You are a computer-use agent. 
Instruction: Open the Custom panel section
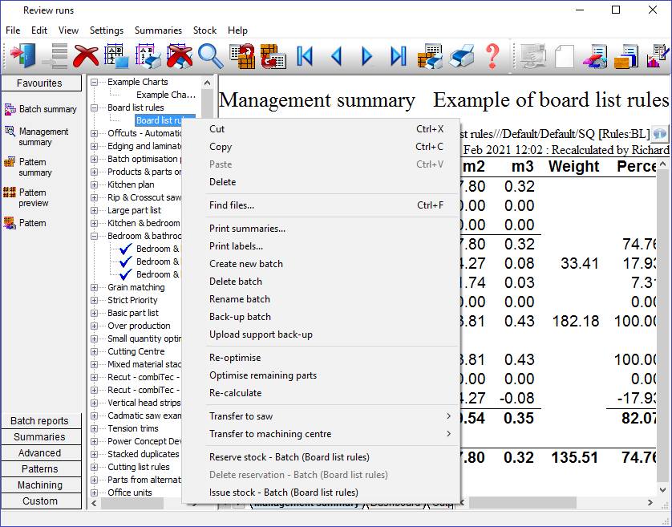pyautogui.click(x=41, y=501)
